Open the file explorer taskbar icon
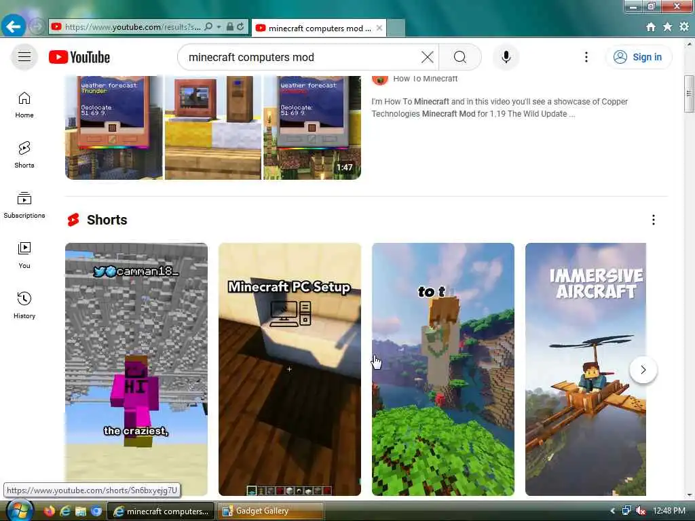 (x=81, y=512)
